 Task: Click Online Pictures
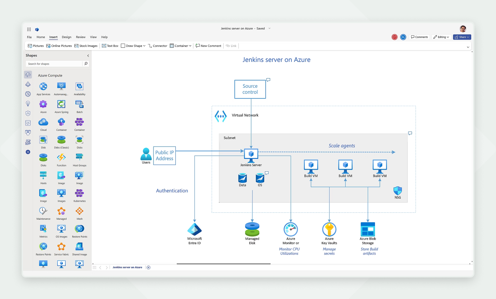tap(59, 46)
